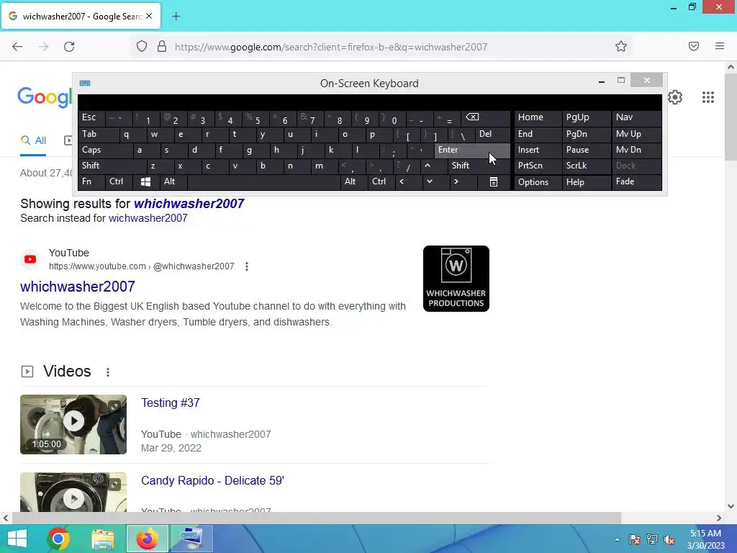Close the wichwasher2007 Google tab
The width and height of the screenshot is (737, 553).
(x=149, y=16)
